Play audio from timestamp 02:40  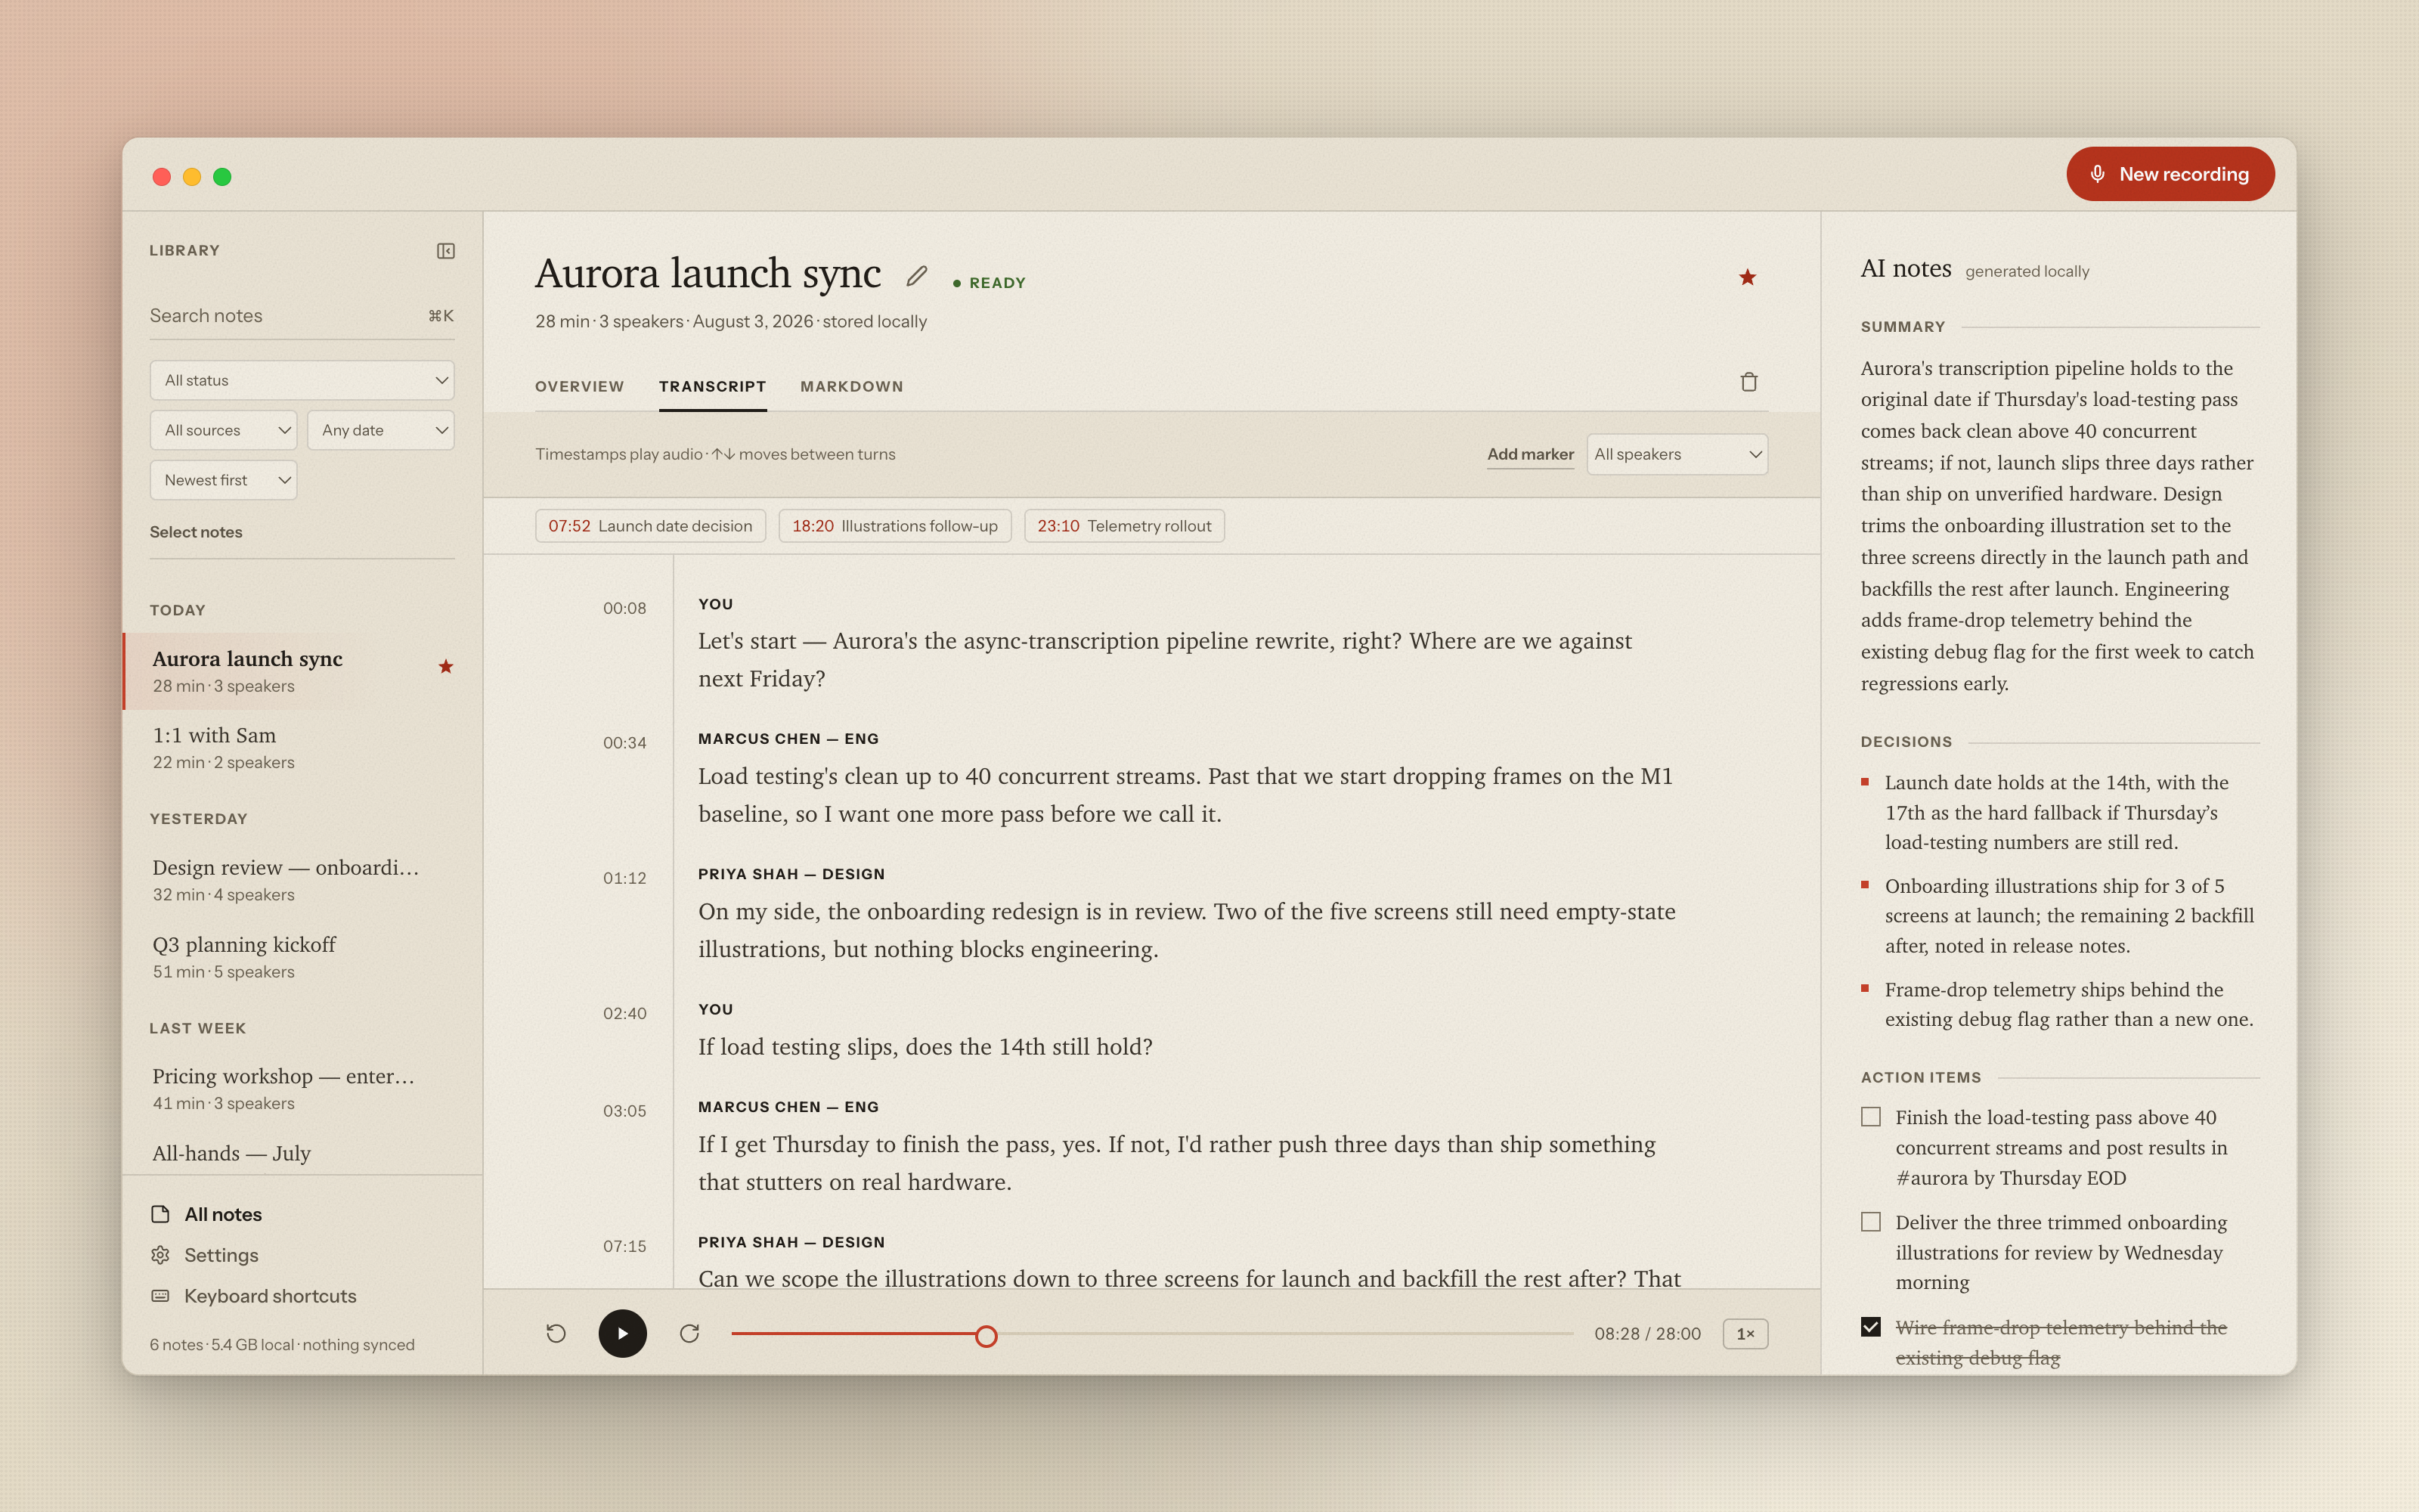(x=624, y=1013)
